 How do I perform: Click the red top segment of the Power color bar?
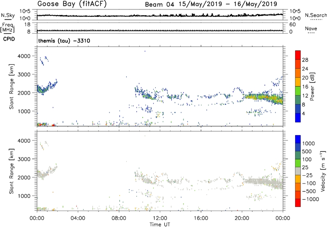[298, 55]
